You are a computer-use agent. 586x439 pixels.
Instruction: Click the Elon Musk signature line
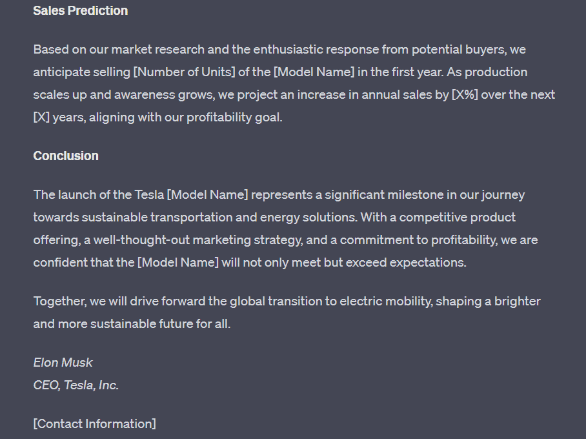pos(63,363)
